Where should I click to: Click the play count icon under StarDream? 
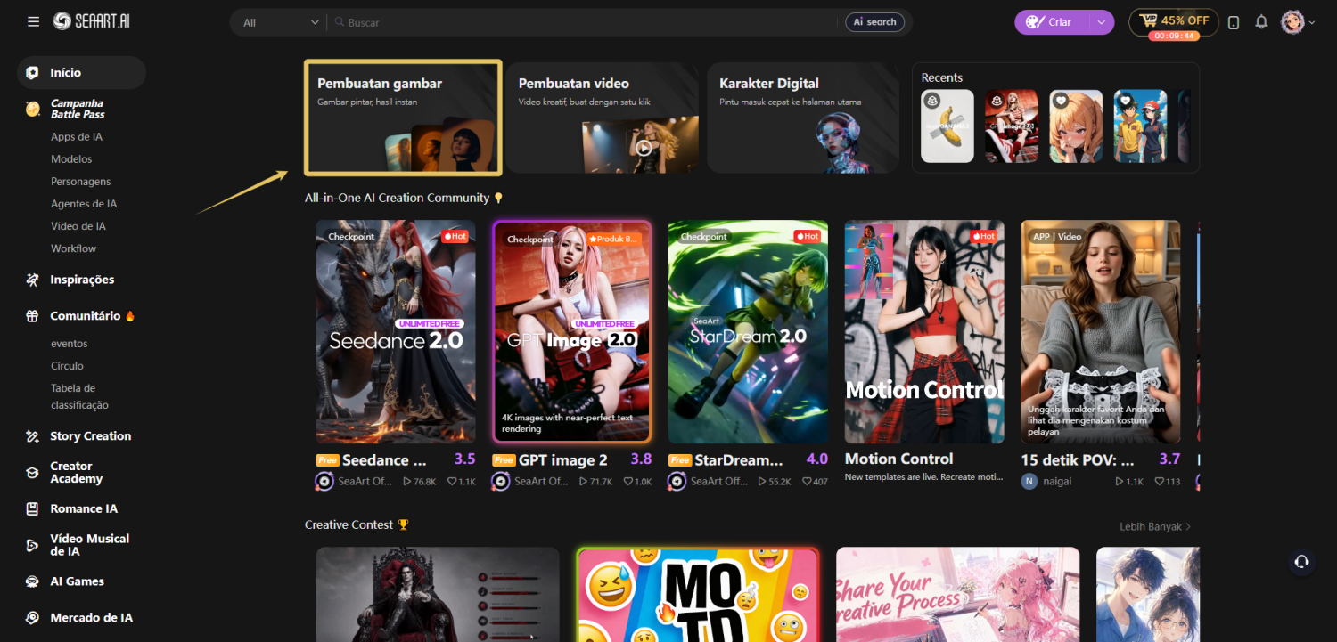pos(762,482)
